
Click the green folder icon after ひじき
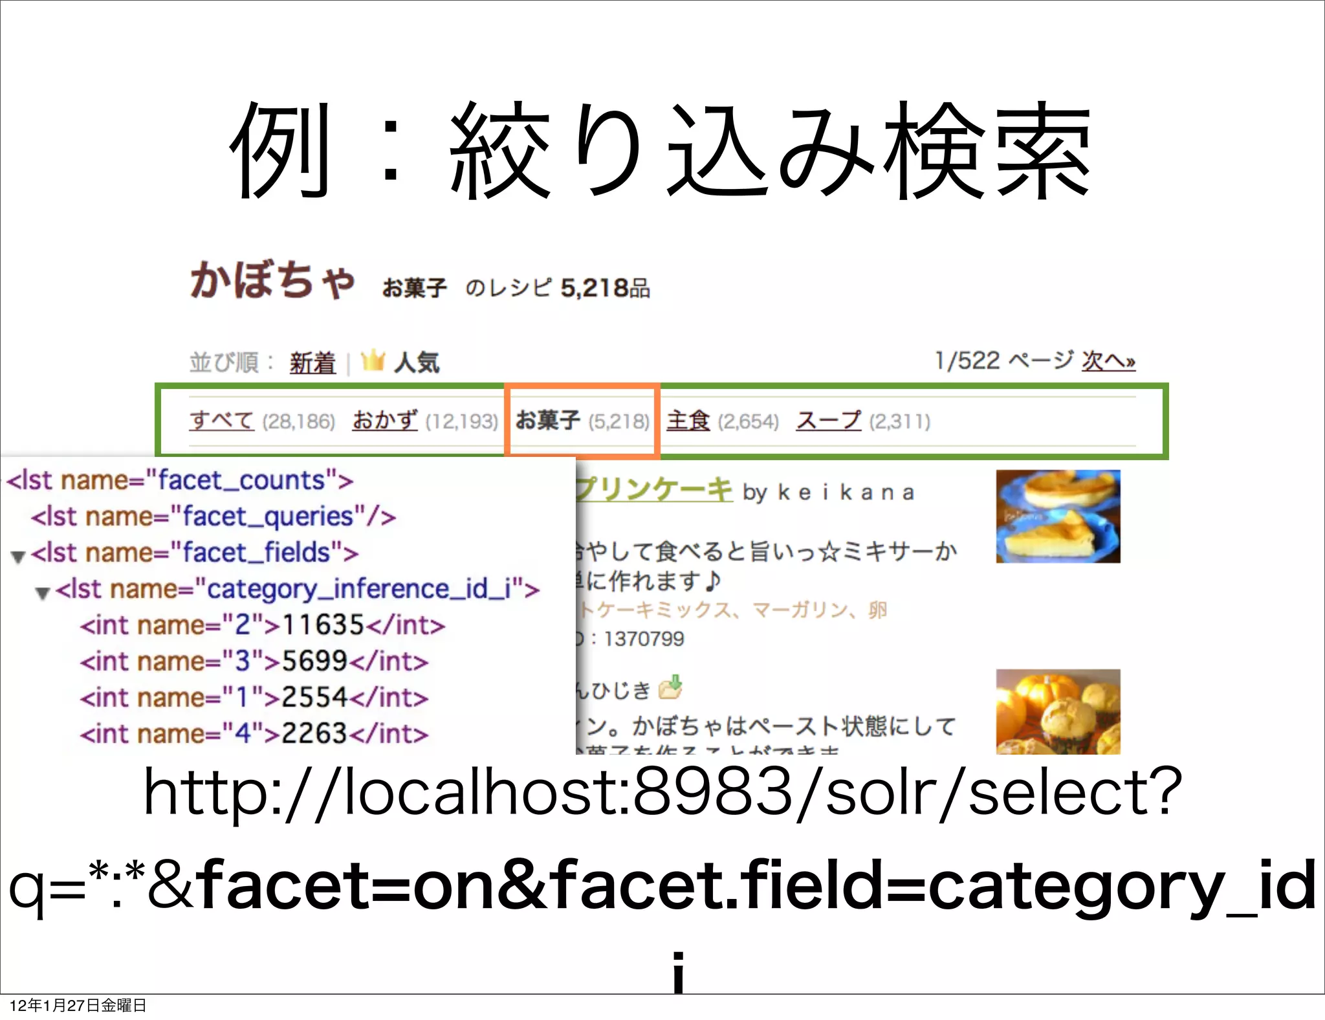(670, 687)
